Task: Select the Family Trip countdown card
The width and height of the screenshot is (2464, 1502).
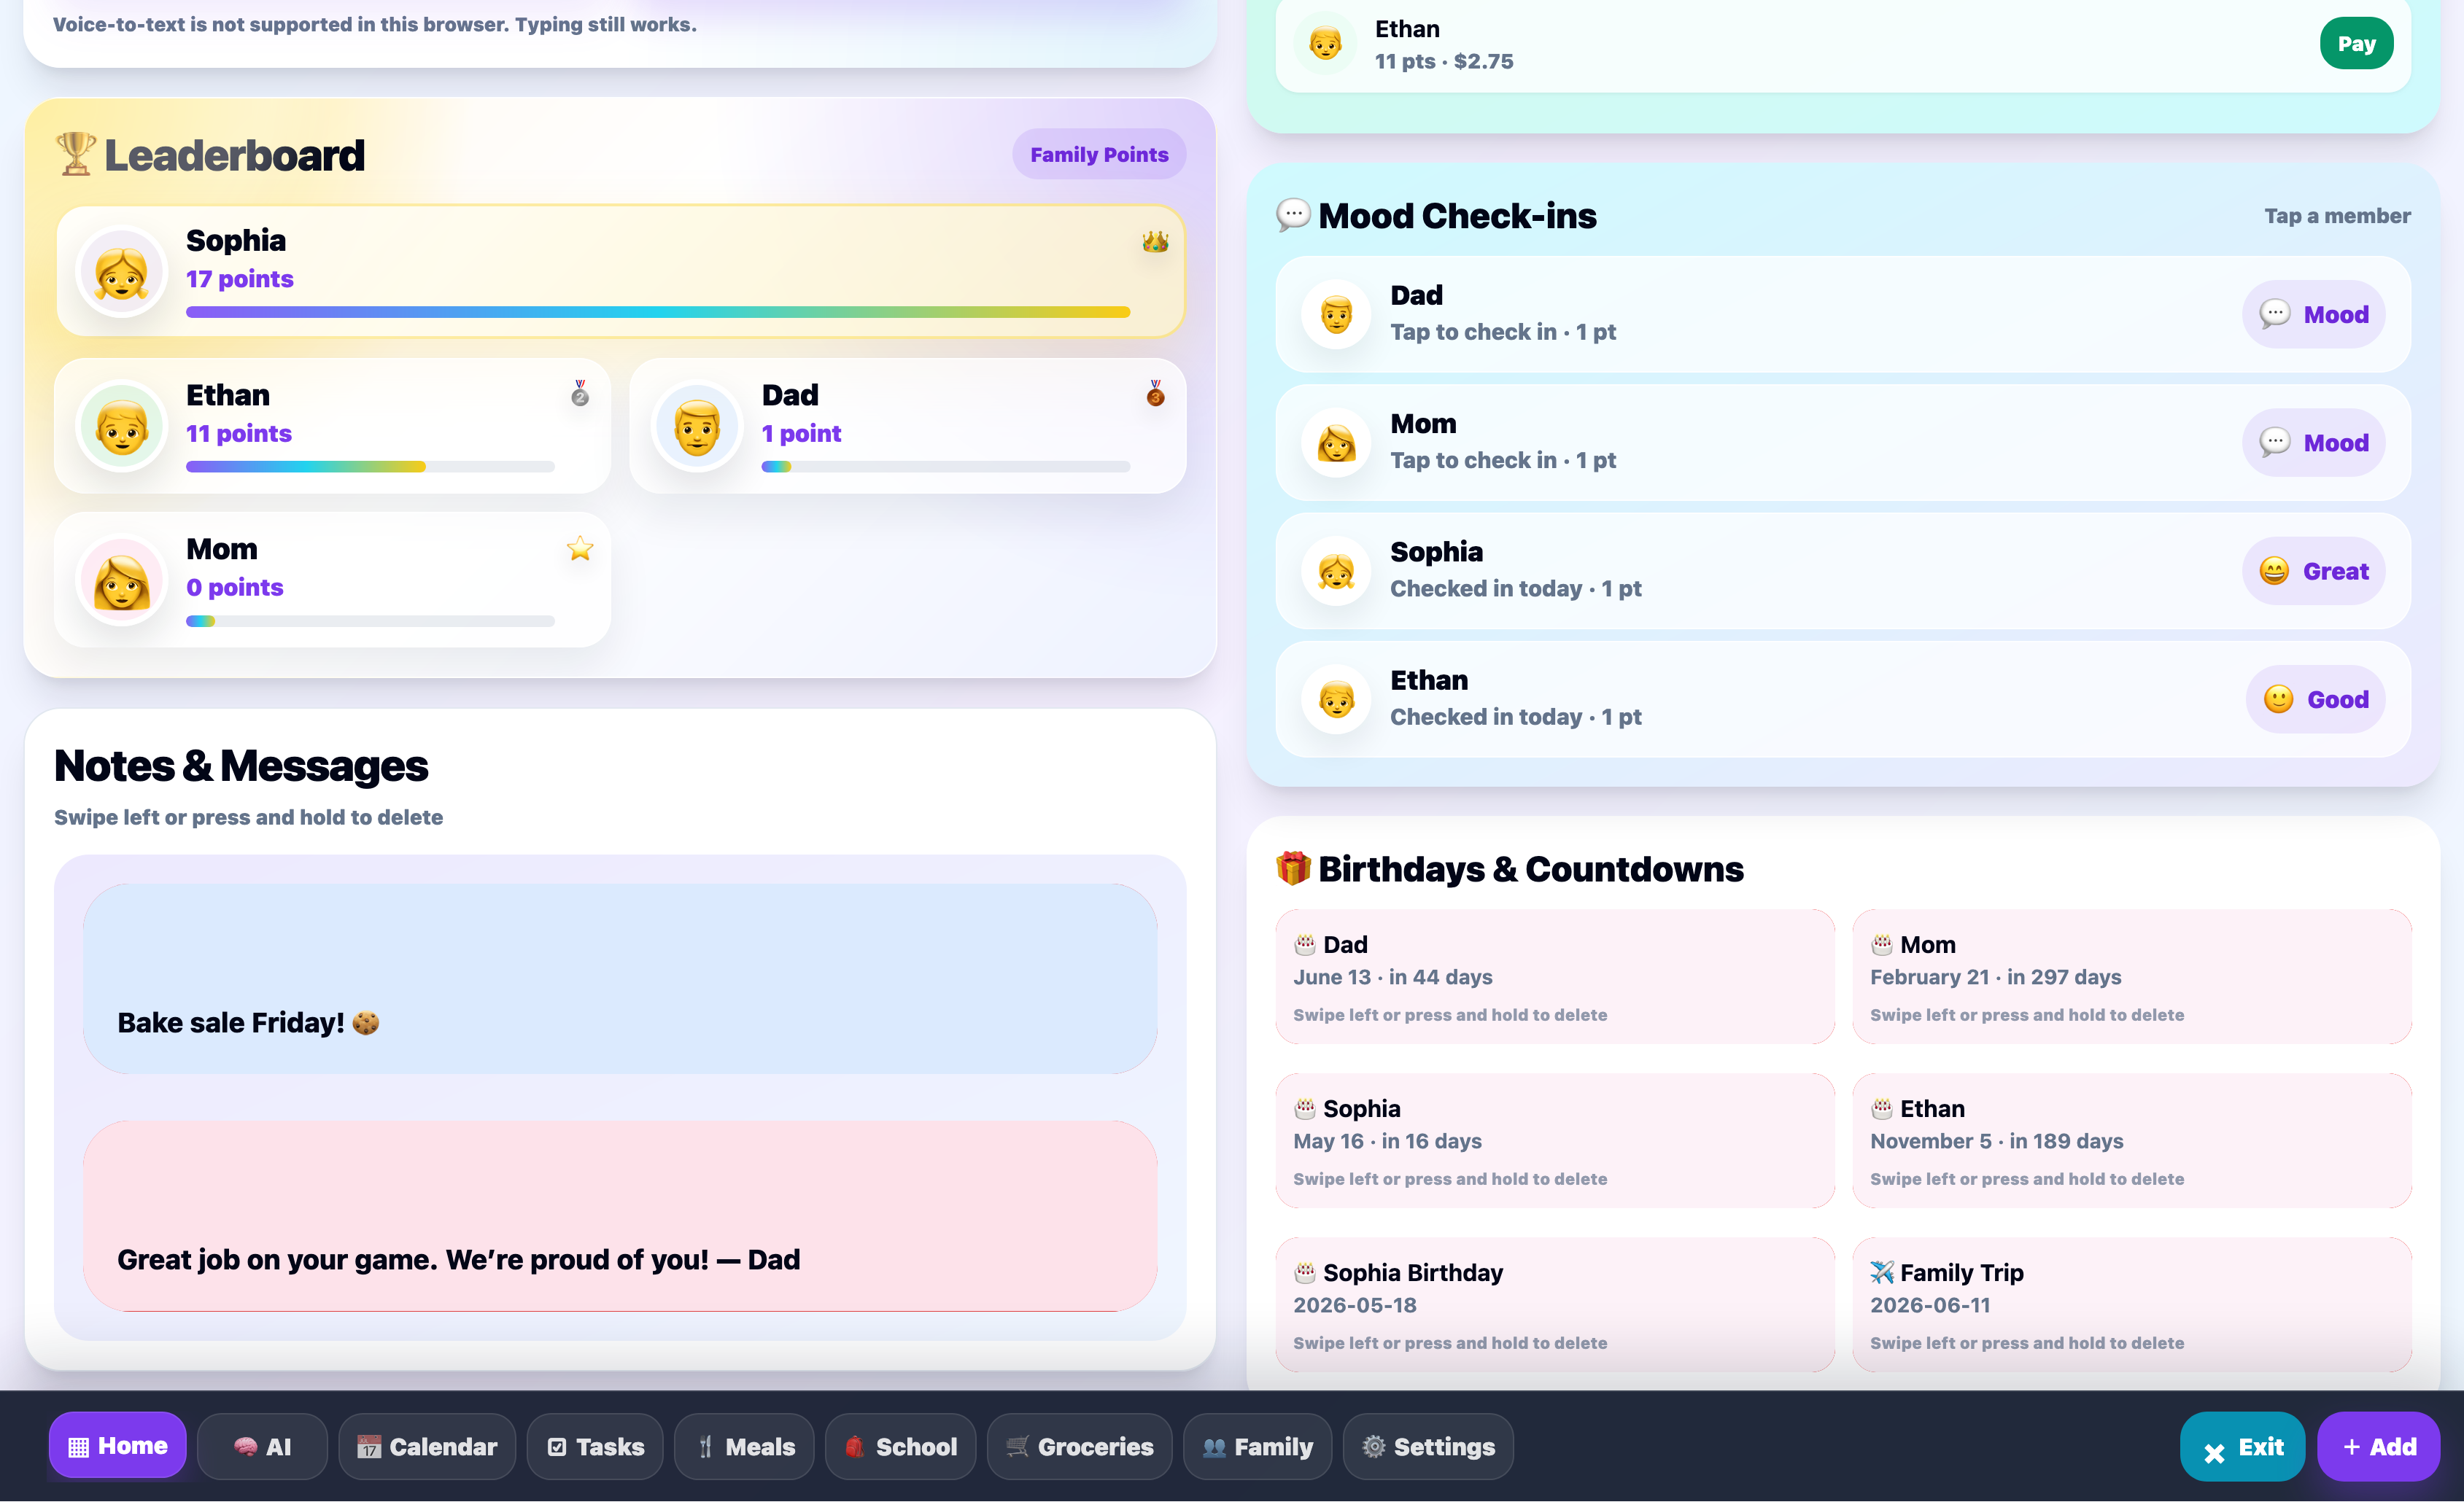Action: pyautogui.click(x=2131, y=1304)
